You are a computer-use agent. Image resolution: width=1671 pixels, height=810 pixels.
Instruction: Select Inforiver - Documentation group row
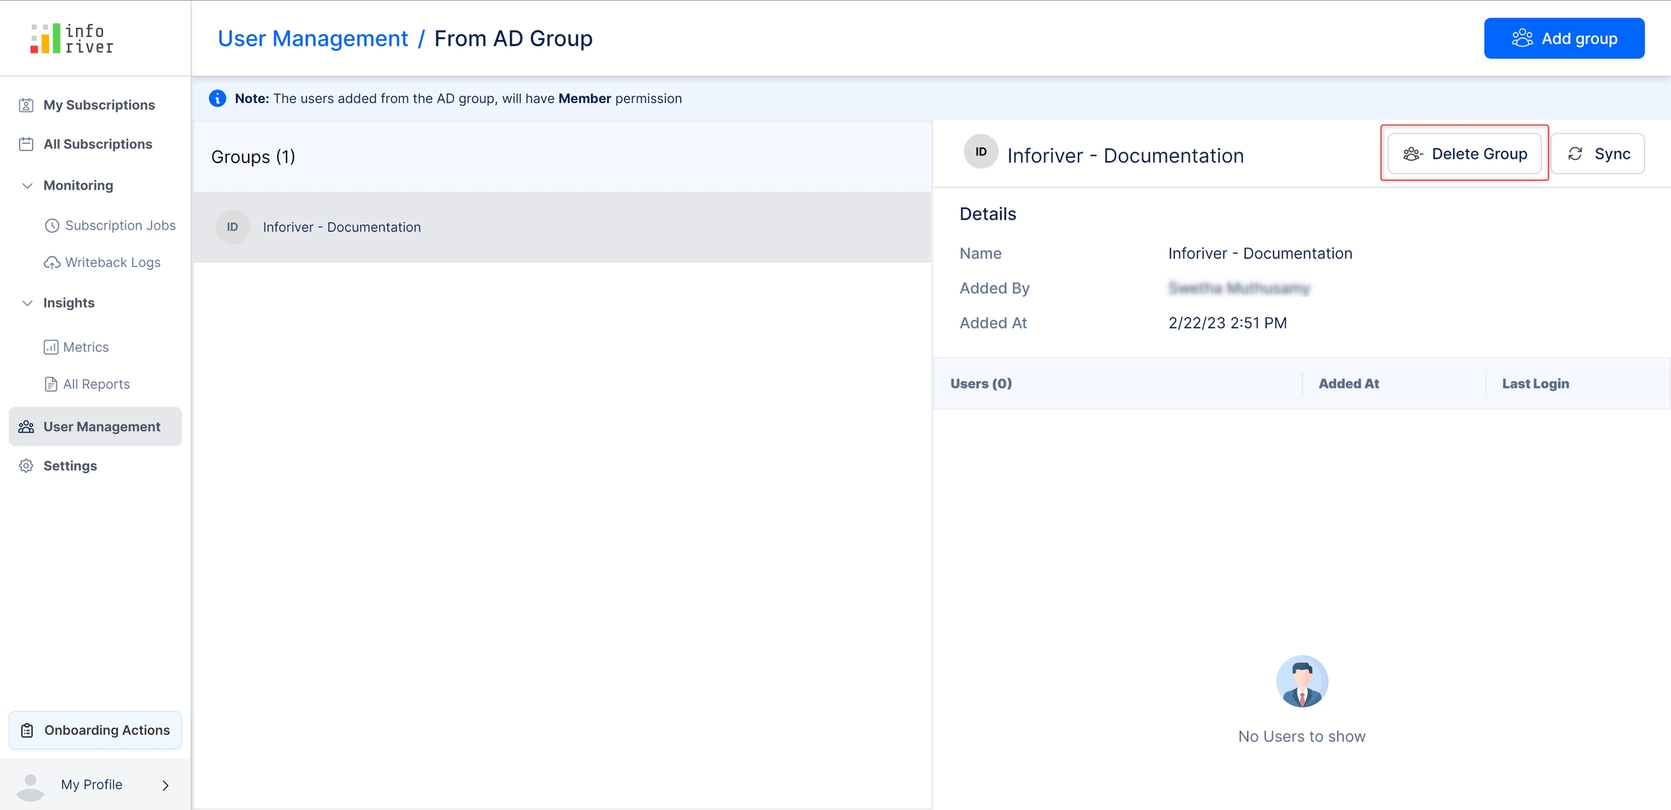click(561, 227)
